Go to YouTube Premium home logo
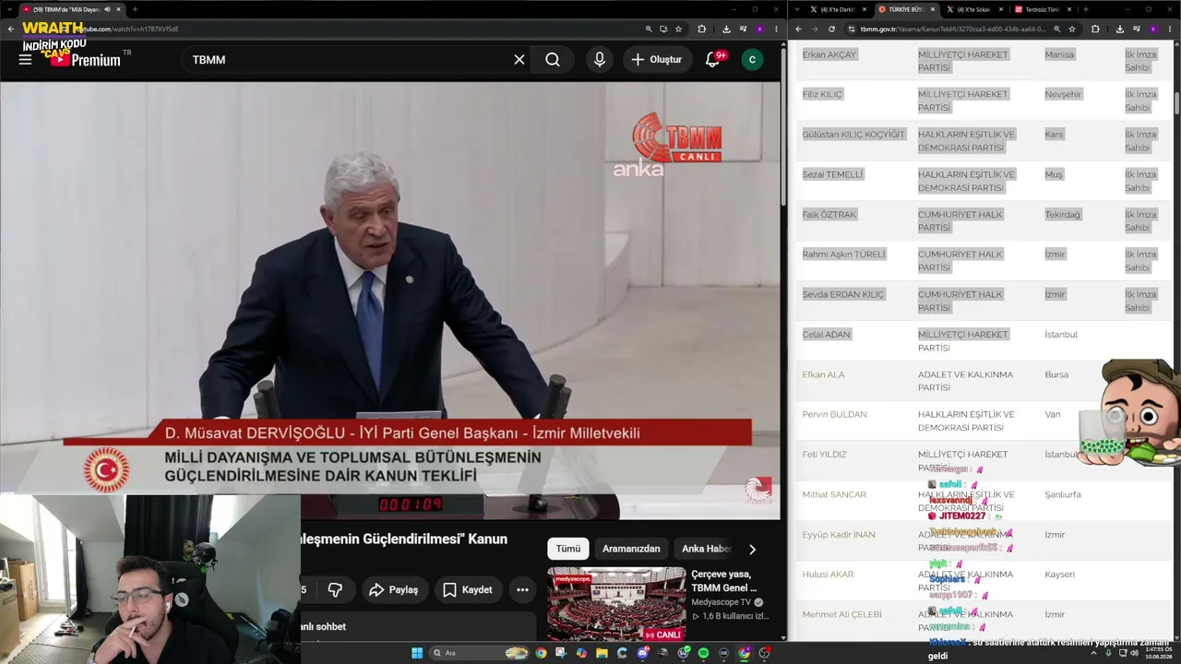This screenshot has width=1181, height=664. click(x=85, y=60)
